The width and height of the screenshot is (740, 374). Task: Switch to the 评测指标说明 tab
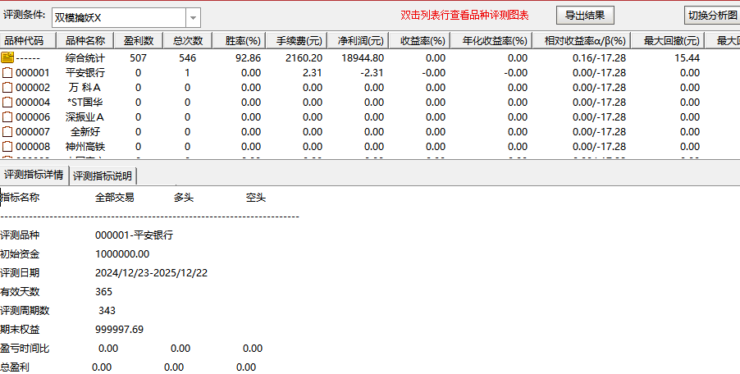click(x=103, y=176)
